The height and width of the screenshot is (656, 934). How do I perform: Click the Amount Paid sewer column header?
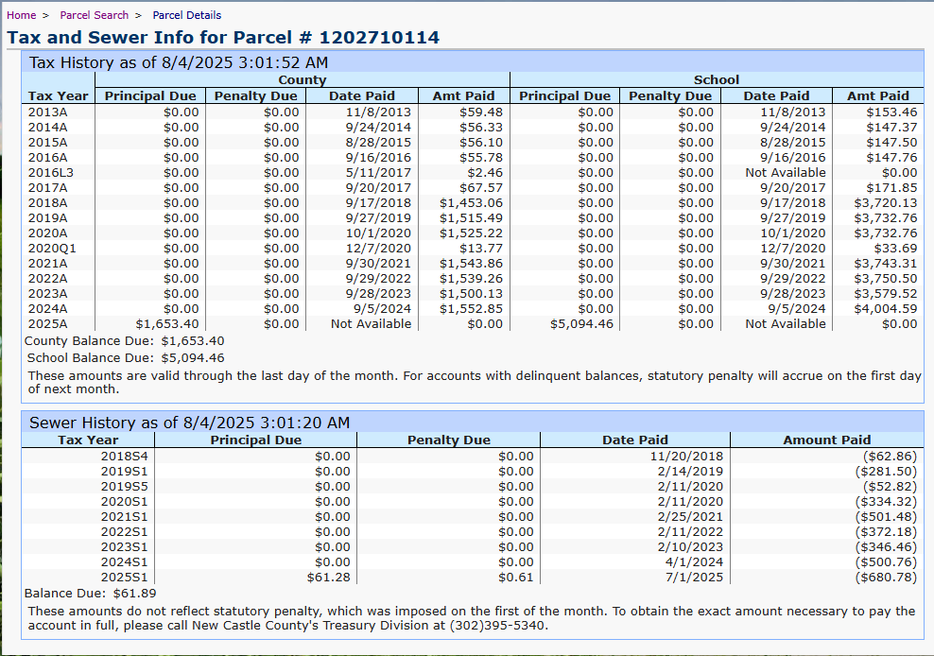pos(826,440)
